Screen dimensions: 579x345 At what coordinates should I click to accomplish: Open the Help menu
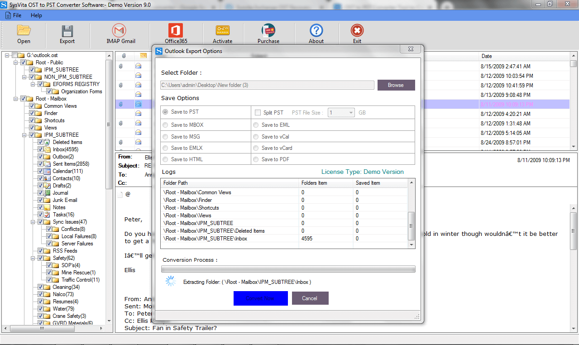click(x=36, y=15)
